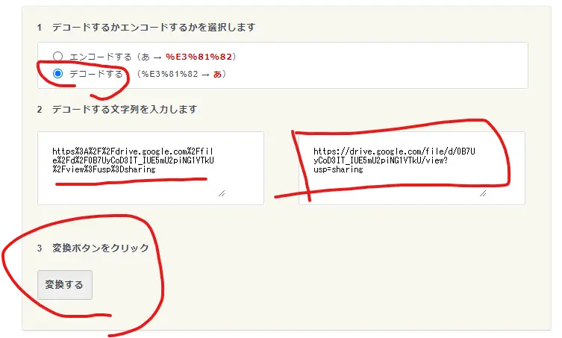This screenshot has width=562, height=338.
Task: Click the step heading デコードする文字列を入力します
Action: (x=125, y=110)
